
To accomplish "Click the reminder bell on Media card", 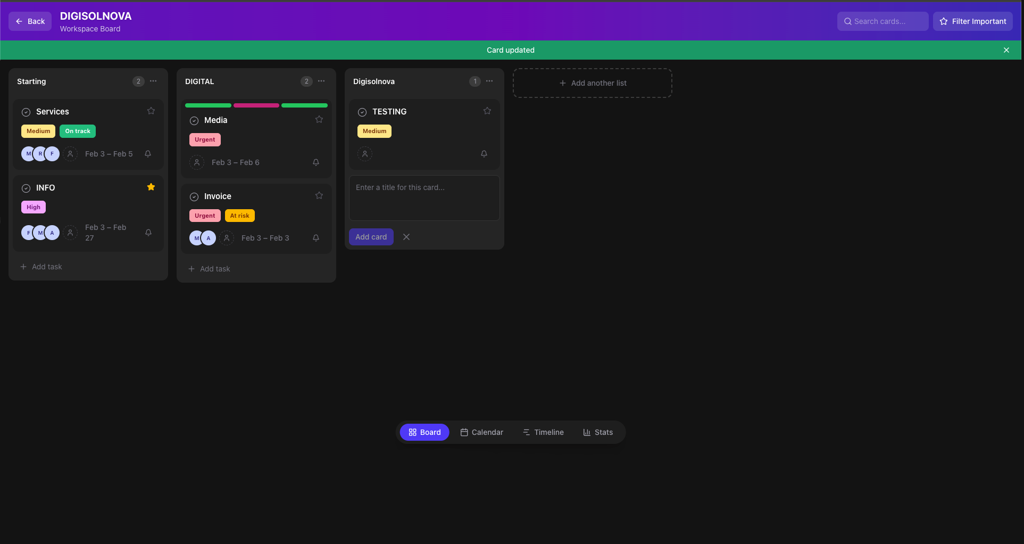I will click(x=316, y=162).
